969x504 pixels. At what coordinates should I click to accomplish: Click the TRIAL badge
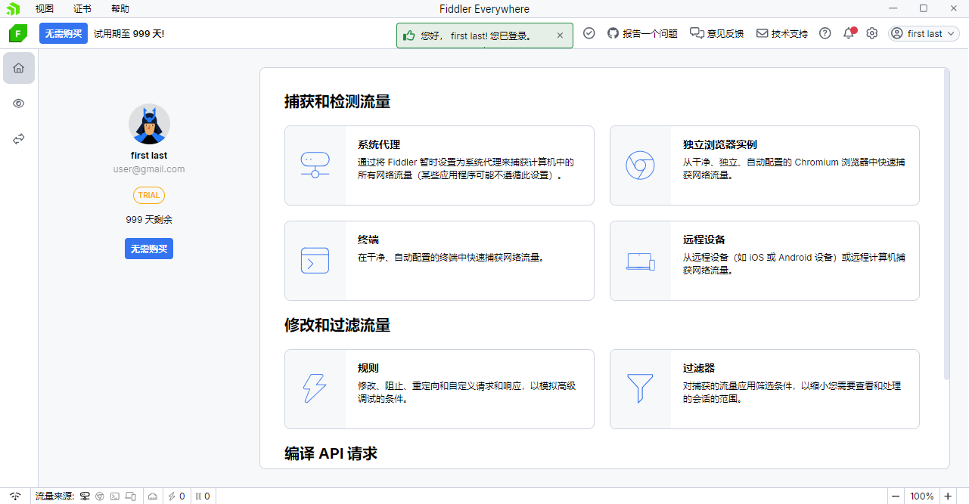click(149, 195)
